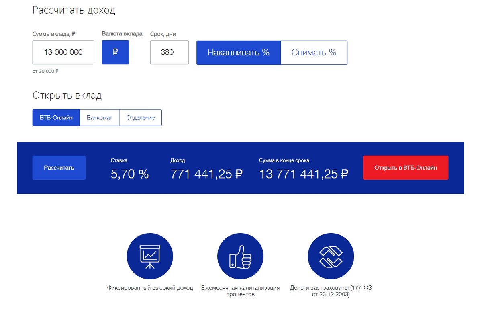The width and height of the screenshot is (482, 316).
Task: Focus the deposit amount field 13 000 000
Action: (x=63, y=52)
